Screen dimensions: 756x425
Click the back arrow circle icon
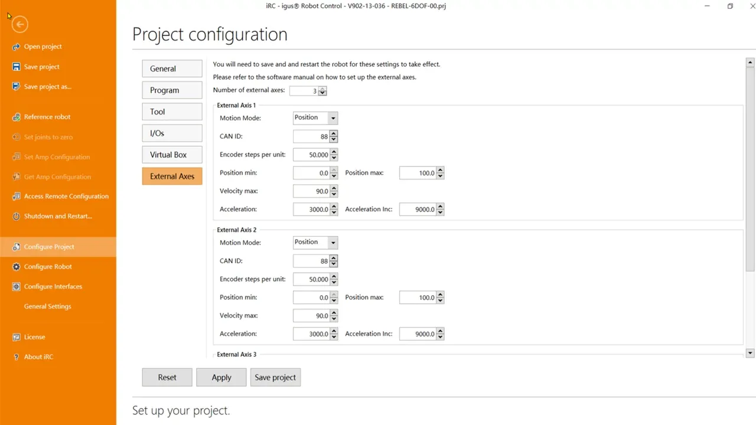(x=19, y=24)
